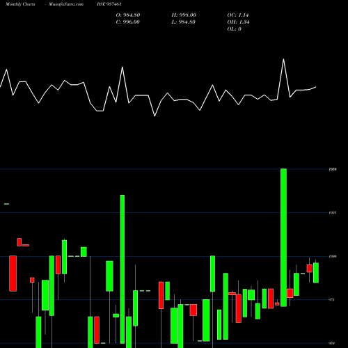Click the close value "C: 996.00"
This screenshot has width=348, height=348.
pos(128,22)
